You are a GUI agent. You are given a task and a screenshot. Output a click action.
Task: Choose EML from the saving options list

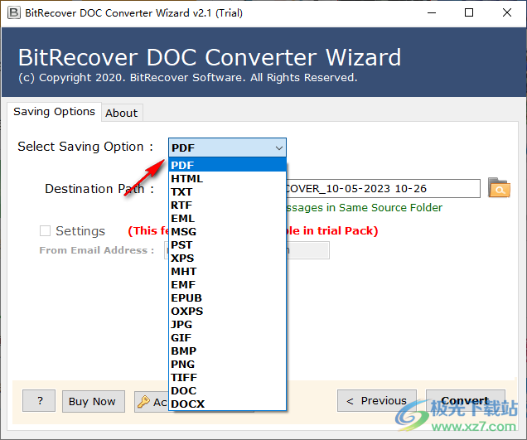(228, 218)
